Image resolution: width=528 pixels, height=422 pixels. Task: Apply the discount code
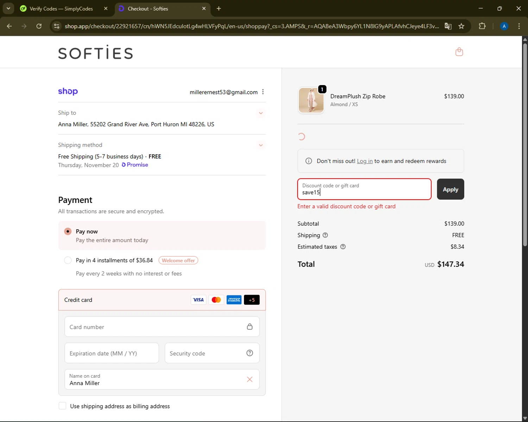coord(451,189)
